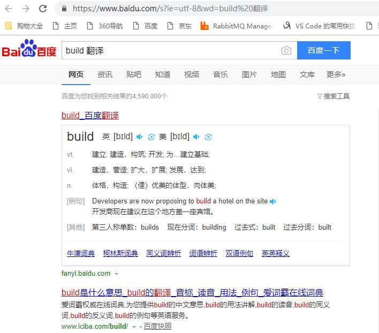Switch to the 知道 tab

tap(162, 74)
